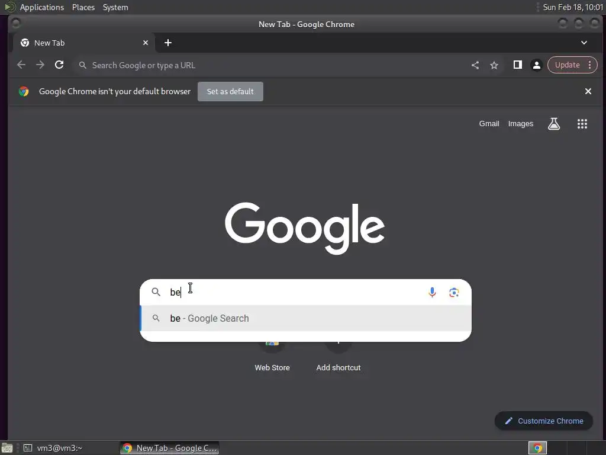Image resolution: width=606 pixels, height=455 pixels.
Task: Open the Images link
Action: pyautogui.click(x=521, y=124)
